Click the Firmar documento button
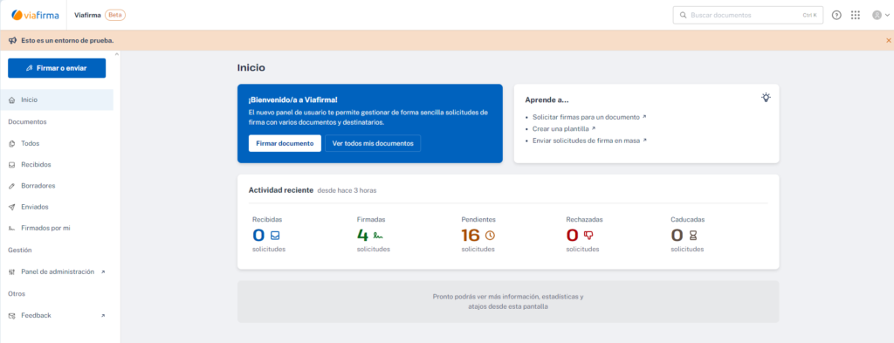This screenshot has height=343, width=894. [x=285, y=144]
